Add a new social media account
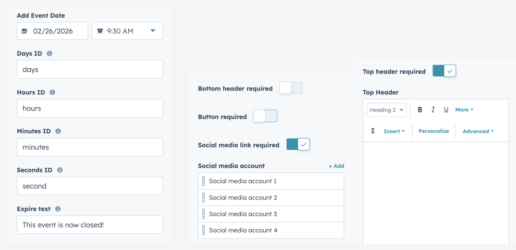Viewport: 516px width, 250px height. [336, 166]
